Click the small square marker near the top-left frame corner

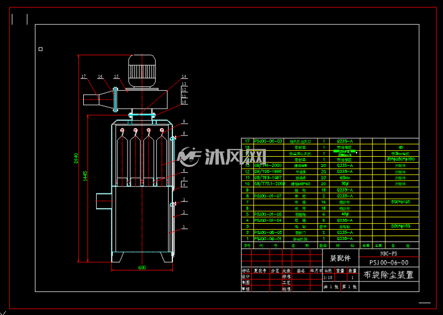click(x=41, y=49)
